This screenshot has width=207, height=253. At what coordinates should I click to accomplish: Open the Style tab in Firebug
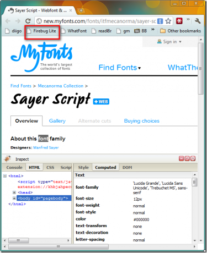(x=83, y=167)
